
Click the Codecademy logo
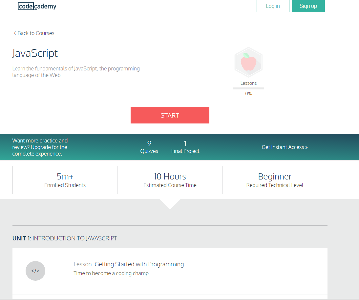pos(37,6)
